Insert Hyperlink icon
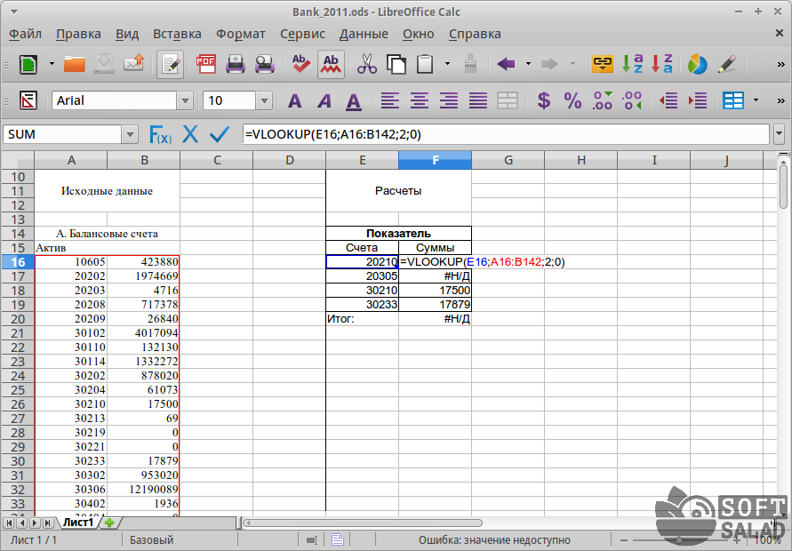 603,65
